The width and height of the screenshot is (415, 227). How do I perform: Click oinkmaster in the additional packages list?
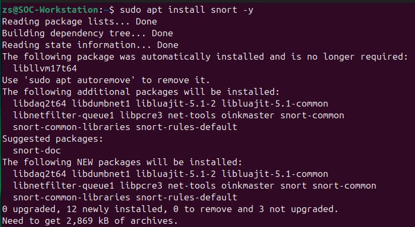pyautogui.click(x=248, y=116)
